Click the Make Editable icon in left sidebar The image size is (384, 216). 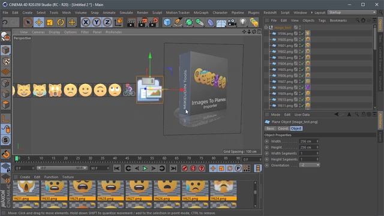pyautogui.click(x=5, y=36)
